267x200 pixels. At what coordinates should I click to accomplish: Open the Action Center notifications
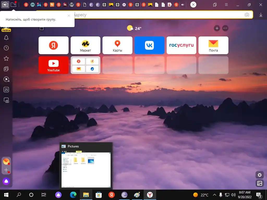point(259,195)
